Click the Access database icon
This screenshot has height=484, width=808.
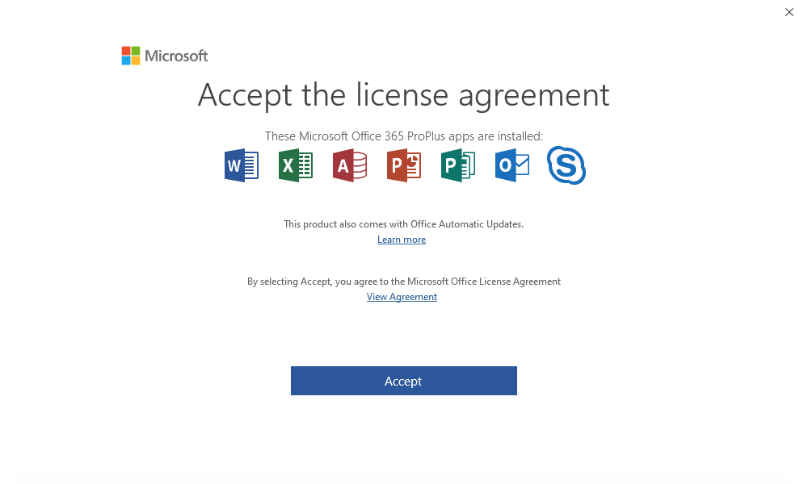pyautogui.click(x=350, y=165)
